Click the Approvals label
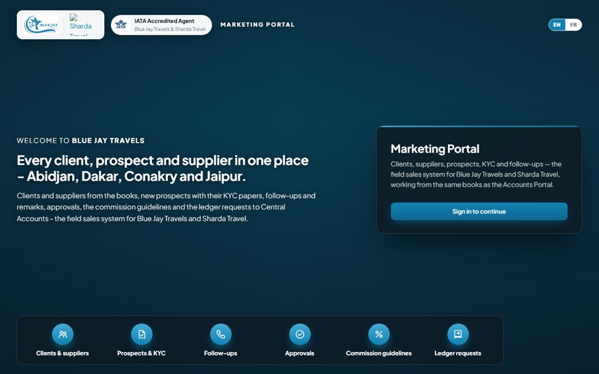 tap(300, 353)
